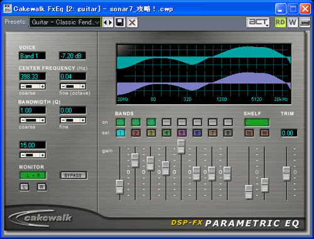314x239 pixels.
Task: Click the hi shelf gain slider handle
Action: (x=264, y=185)
